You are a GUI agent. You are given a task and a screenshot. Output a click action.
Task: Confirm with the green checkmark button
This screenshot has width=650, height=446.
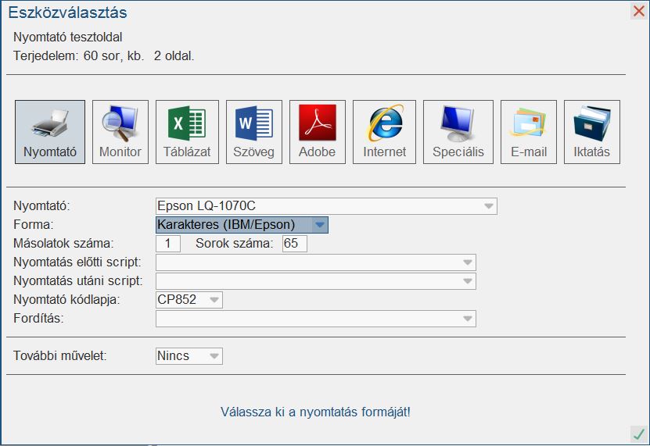click(639, 434)
